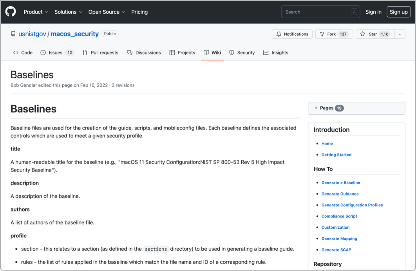
Task: Switch to the Code tab
Action: point(23,52)
